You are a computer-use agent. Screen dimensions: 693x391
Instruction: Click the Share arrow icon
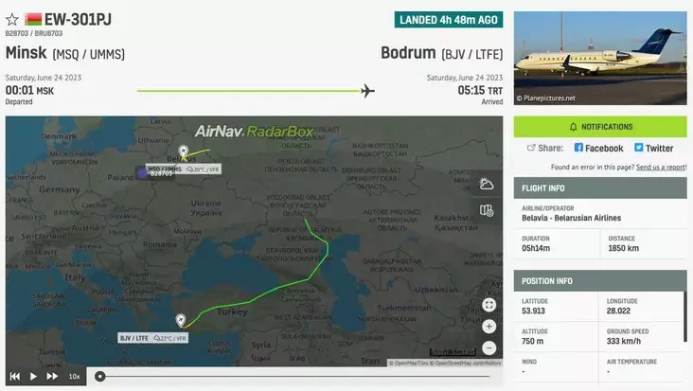531,148
